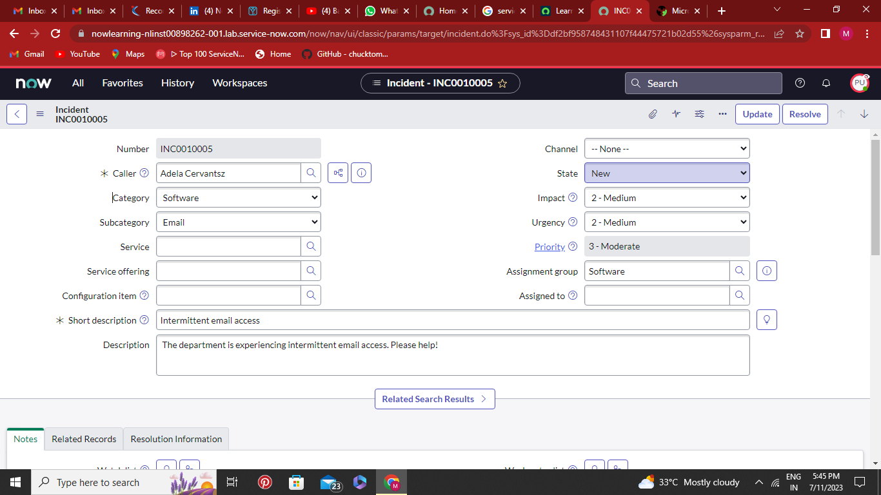
Task: Open the Caller lookup magnifier icon
Action: (x=311, y=173)
